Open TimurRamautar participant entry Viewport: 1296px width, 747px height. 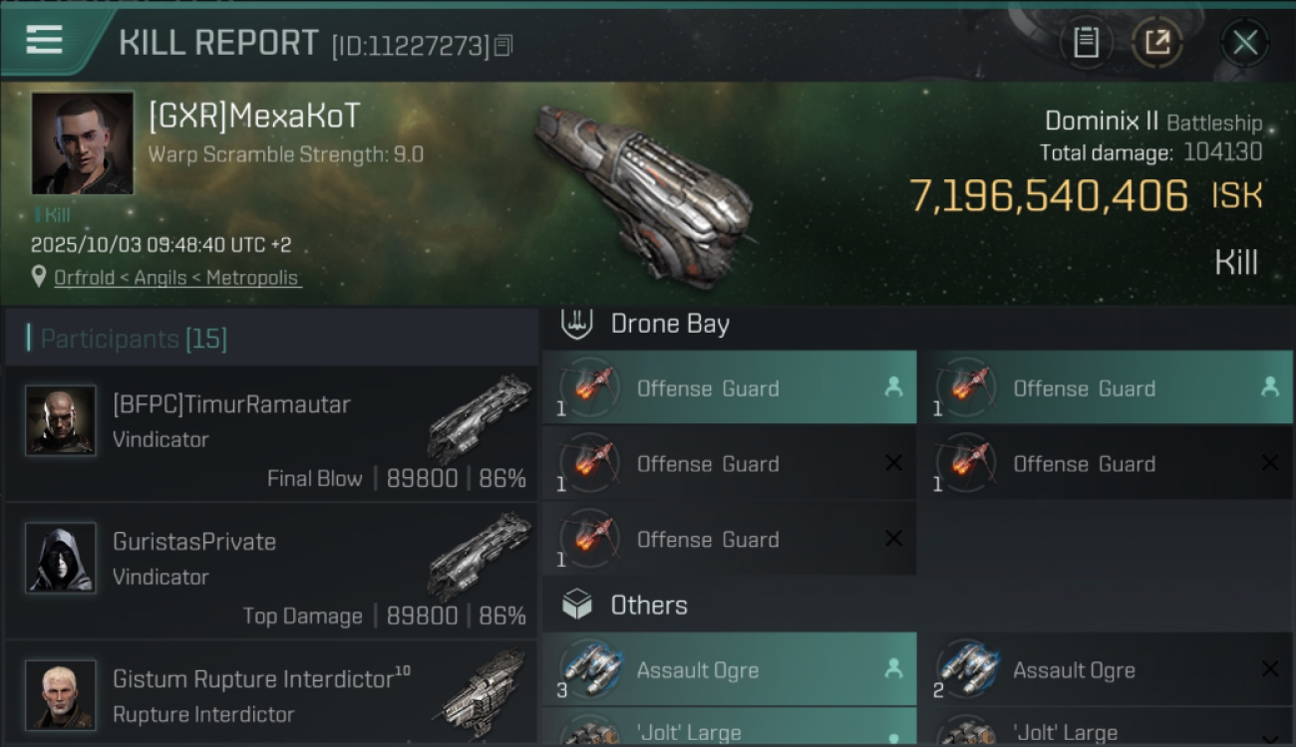(270, 433)
